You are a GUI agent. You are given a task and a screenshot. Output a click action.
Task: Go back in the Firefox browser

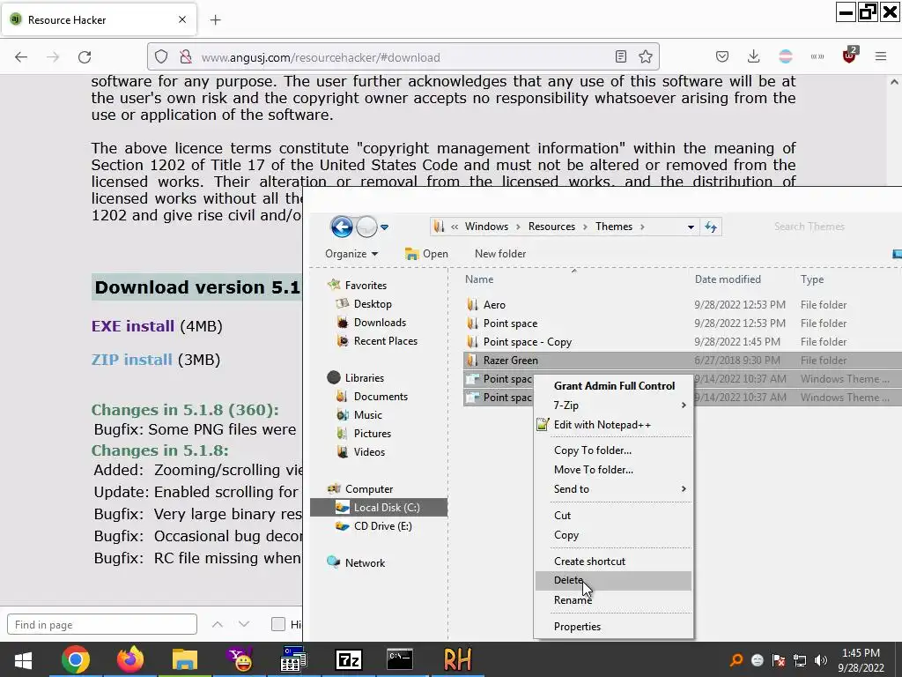(21, 57)
